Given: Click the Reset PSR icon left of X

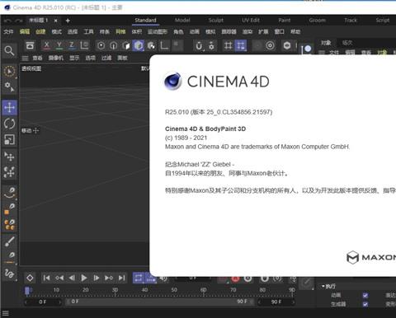Looking at the screenshot, I should [30, 45].
